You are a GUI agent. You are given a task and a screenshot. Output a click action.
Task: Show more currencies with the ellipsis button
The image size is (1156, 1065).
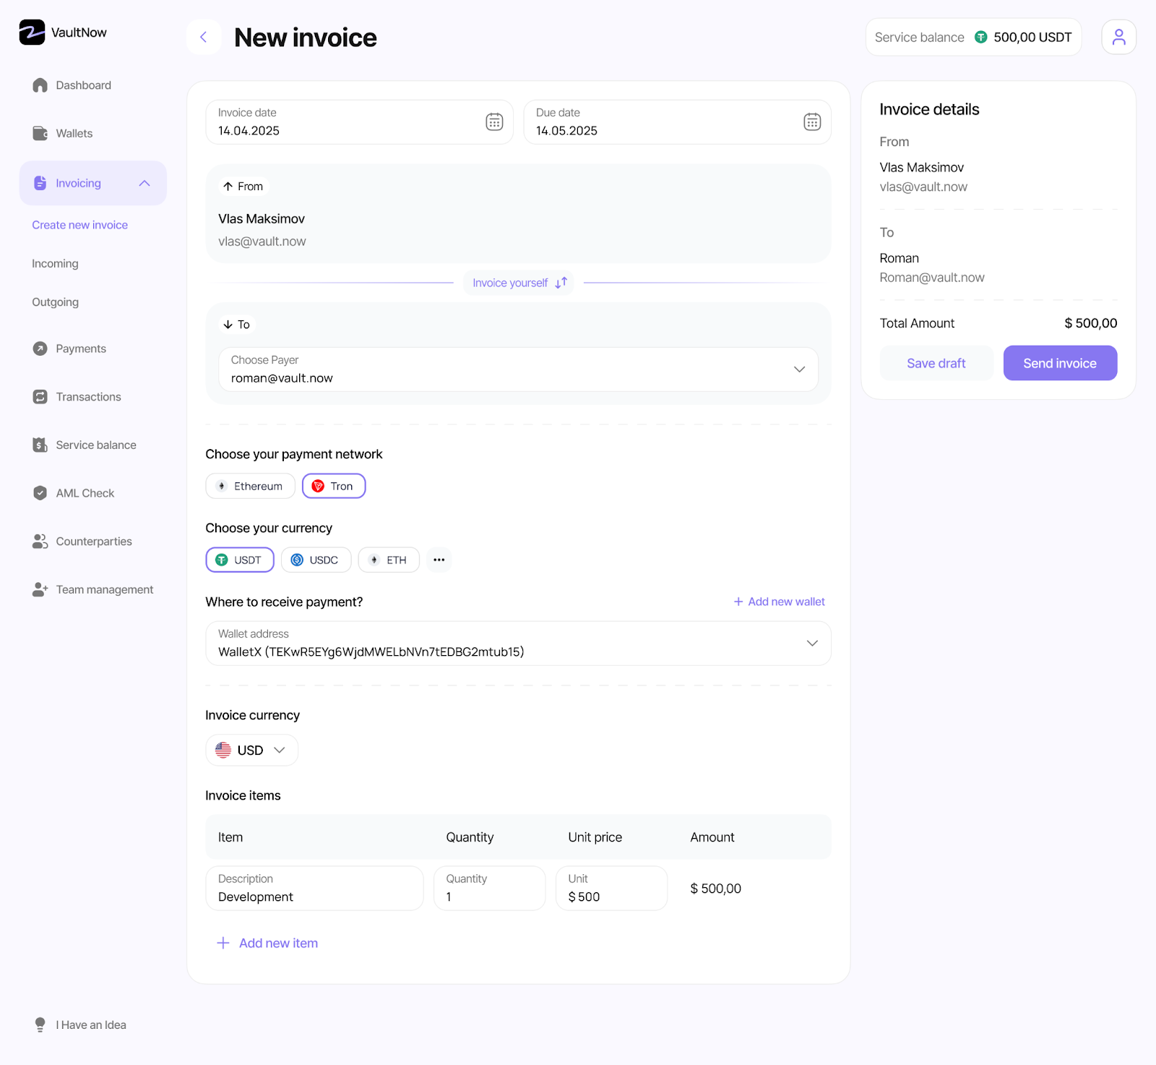click(x=439, y=560)
